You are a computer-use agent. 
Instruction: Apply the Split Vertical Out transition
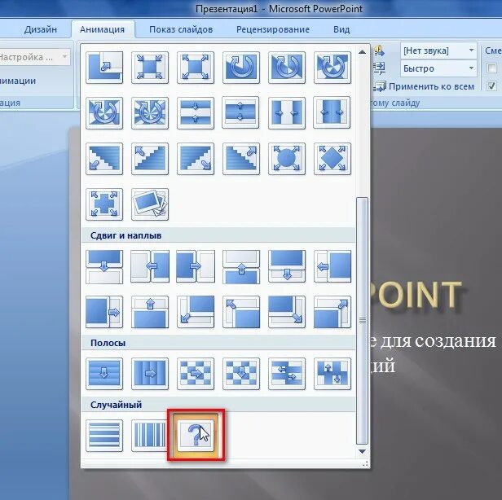[332, 113]
